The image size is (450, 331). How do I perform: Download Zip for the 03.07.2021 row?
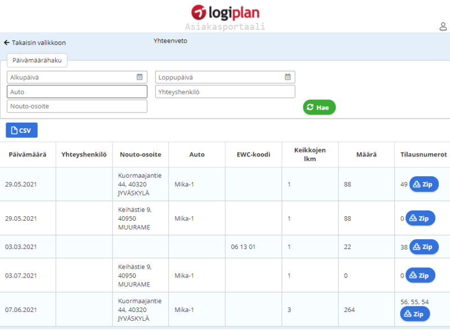(x=420, y=275)
